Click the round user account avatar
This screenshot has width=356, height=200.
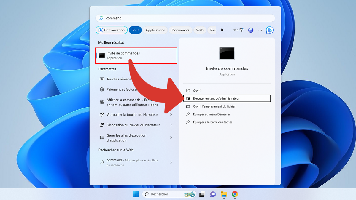[251, 30]
